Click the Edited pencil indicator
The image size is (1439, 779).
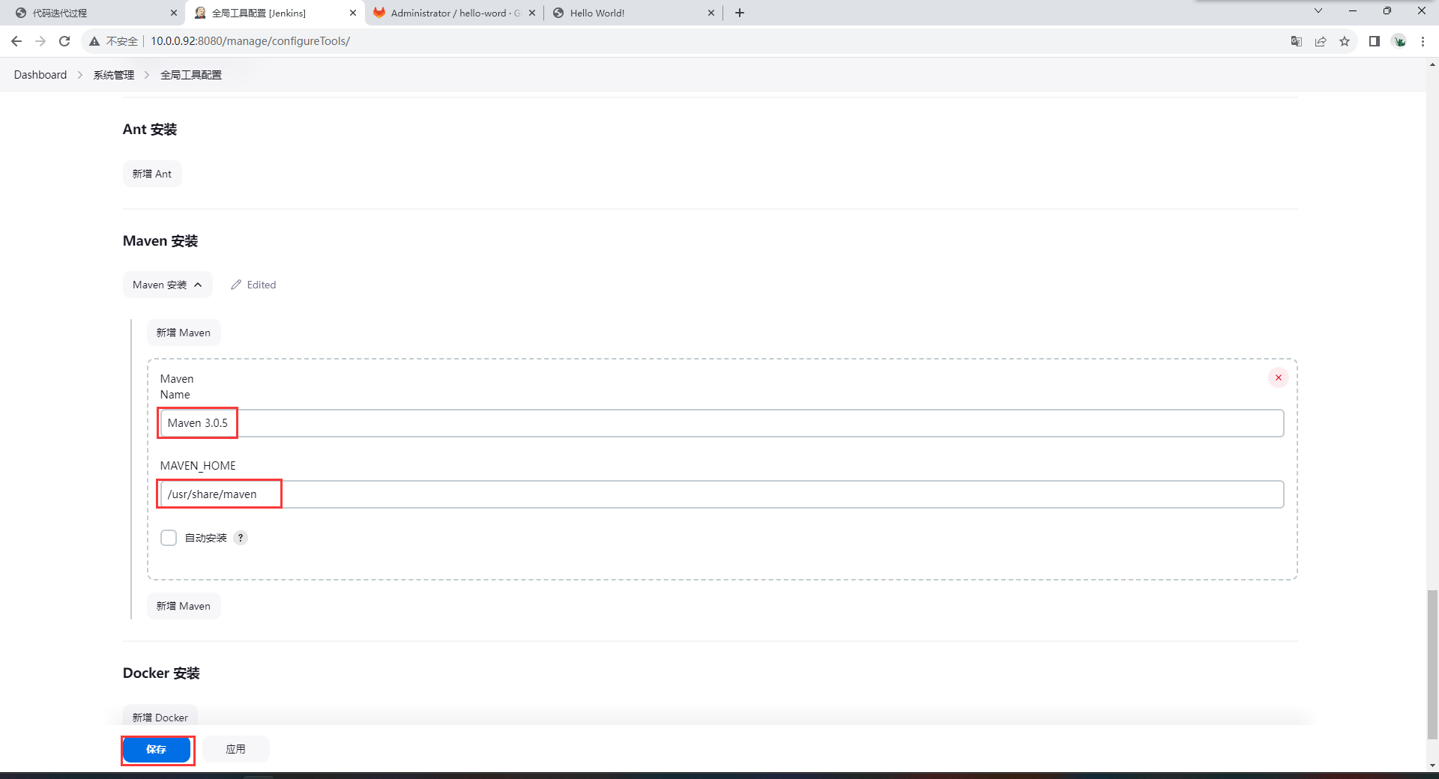253,285
